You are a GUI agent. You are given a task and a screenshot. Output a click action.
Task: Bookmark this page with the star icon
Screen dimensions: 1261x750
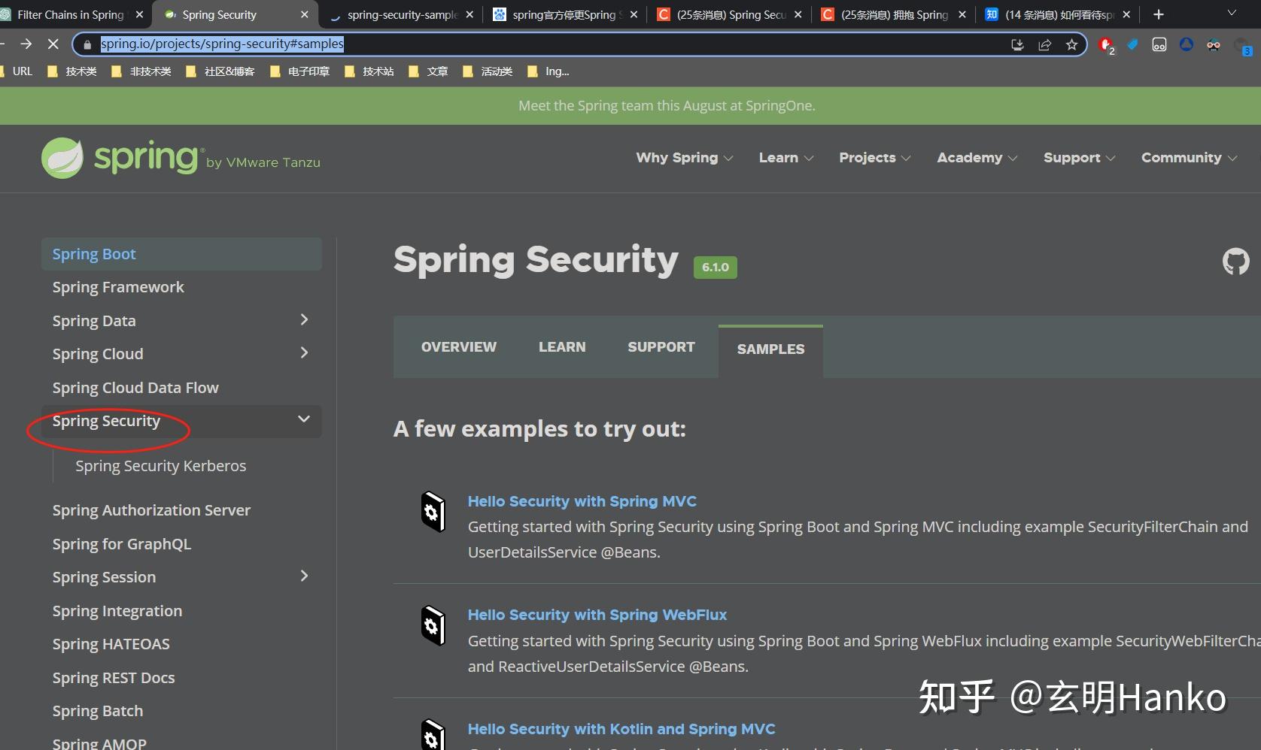[1071, 44]
